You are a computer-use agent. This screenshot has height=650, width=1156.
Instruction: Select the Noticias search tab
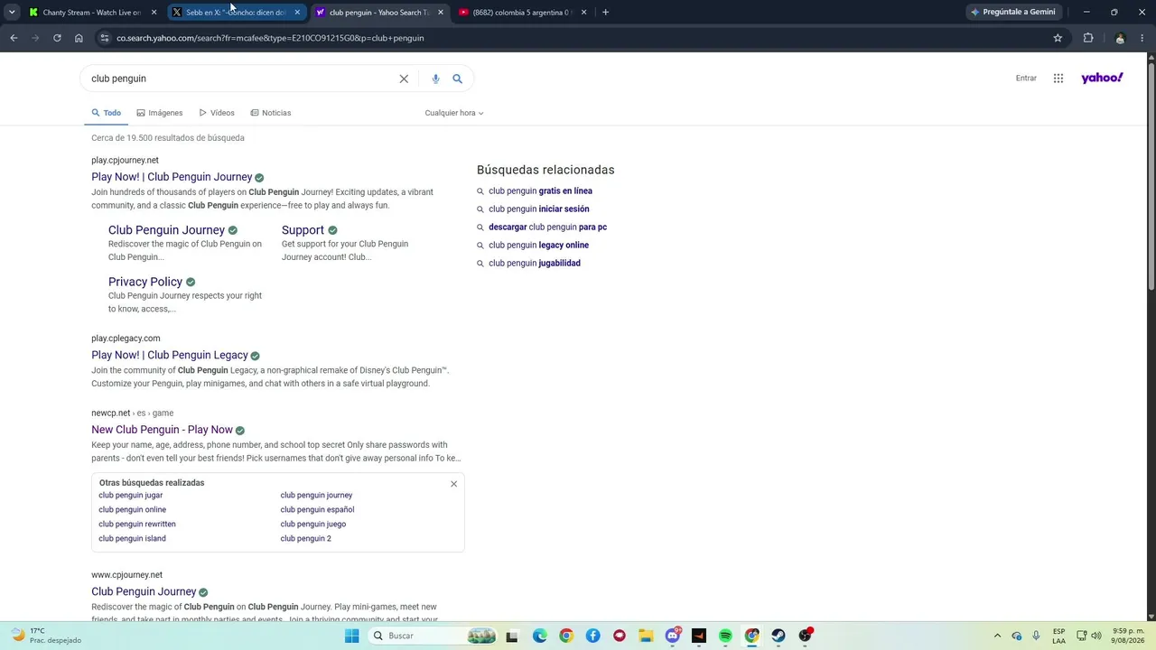click(270, 113)
